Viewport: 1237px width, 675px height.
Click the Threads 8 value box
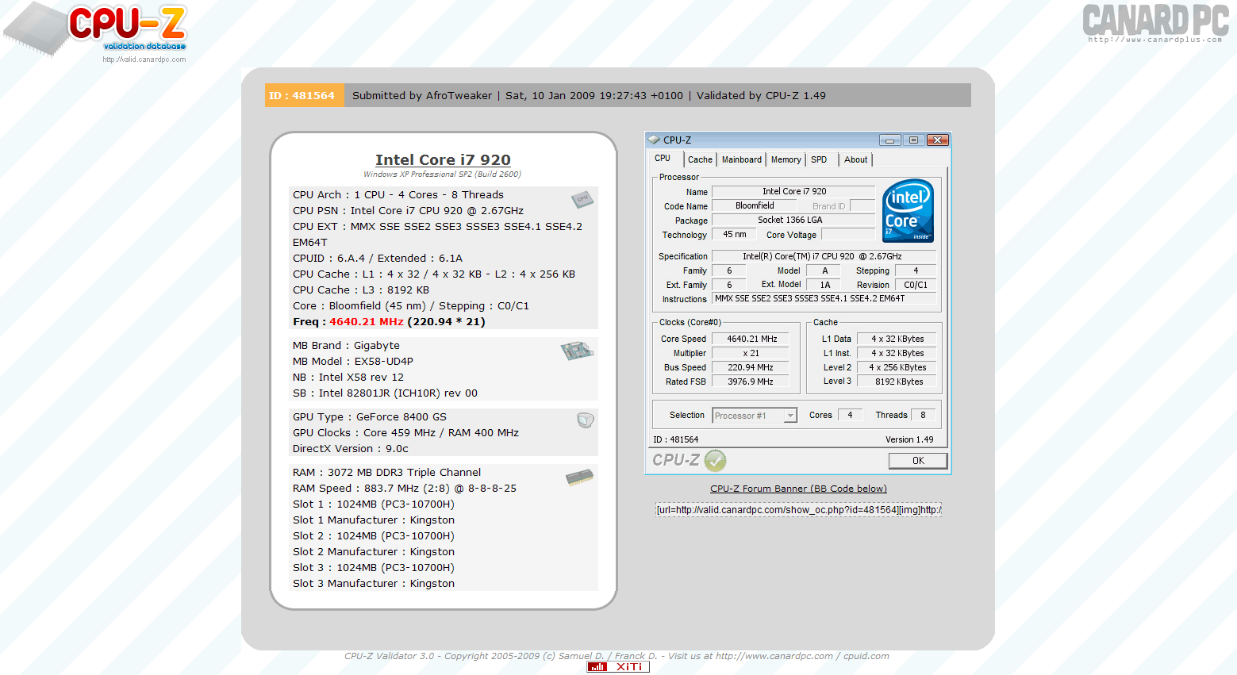click(924, 415)
